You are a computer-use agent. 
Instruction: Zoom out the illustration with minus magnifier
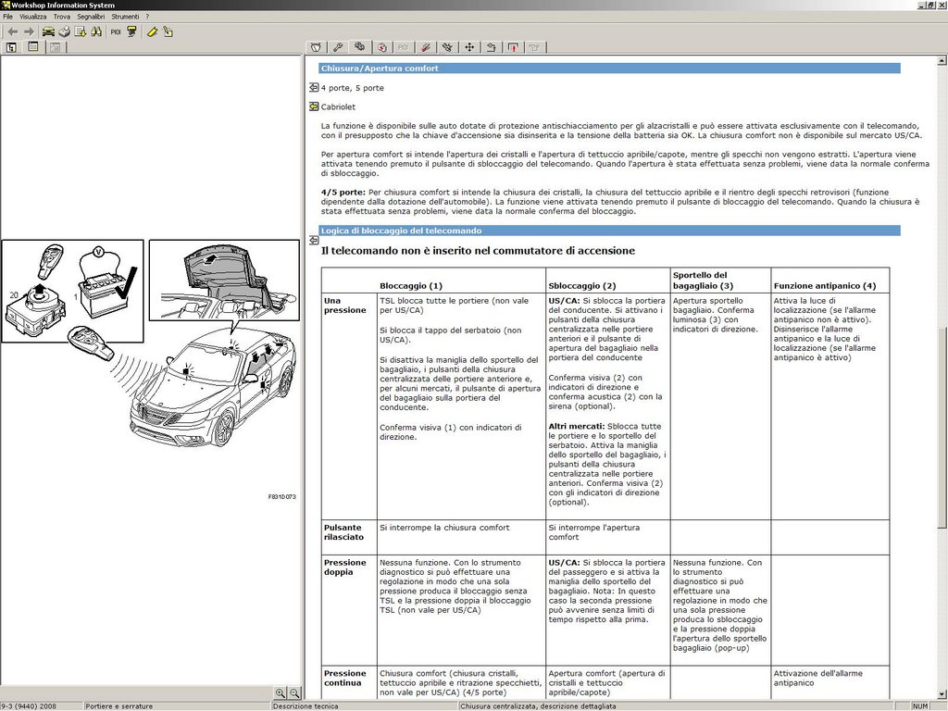pyautogui.click(x=293, y=692)
